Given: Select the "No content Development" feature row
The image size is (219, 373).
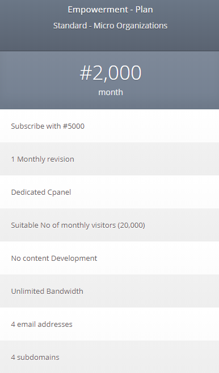Looking at the screenshot, I should [109, 258].
